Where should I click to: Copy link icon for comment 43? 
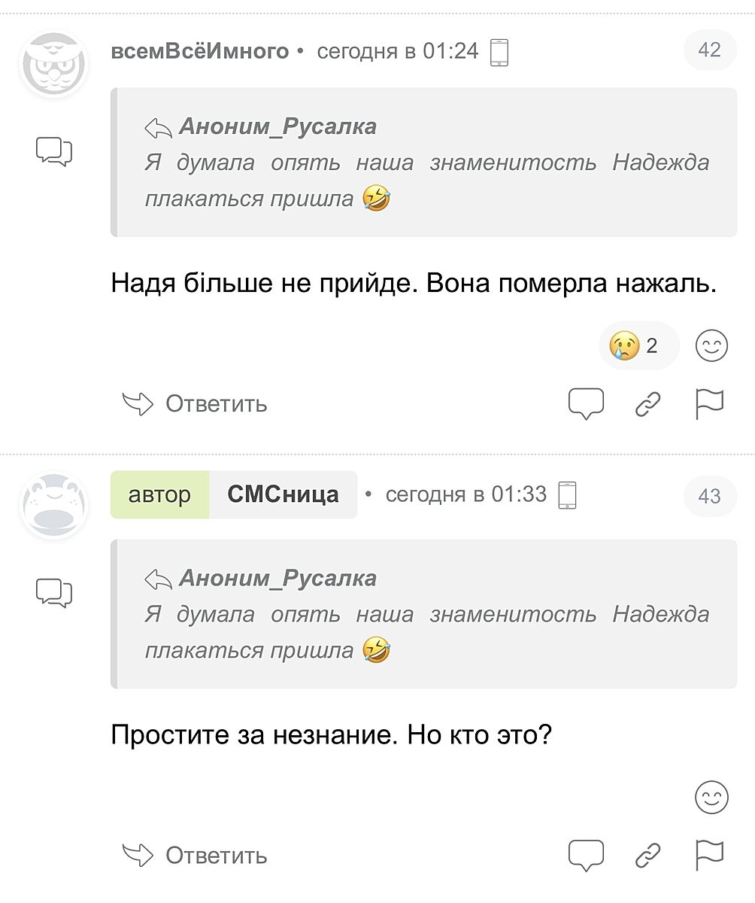coord(647,856)
